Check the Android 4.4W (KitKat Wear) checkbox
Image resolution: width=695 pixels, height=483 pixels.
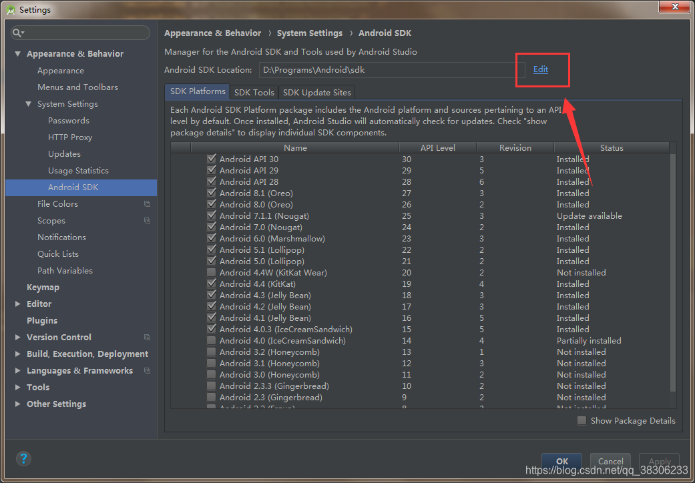[x=212, y=272]
